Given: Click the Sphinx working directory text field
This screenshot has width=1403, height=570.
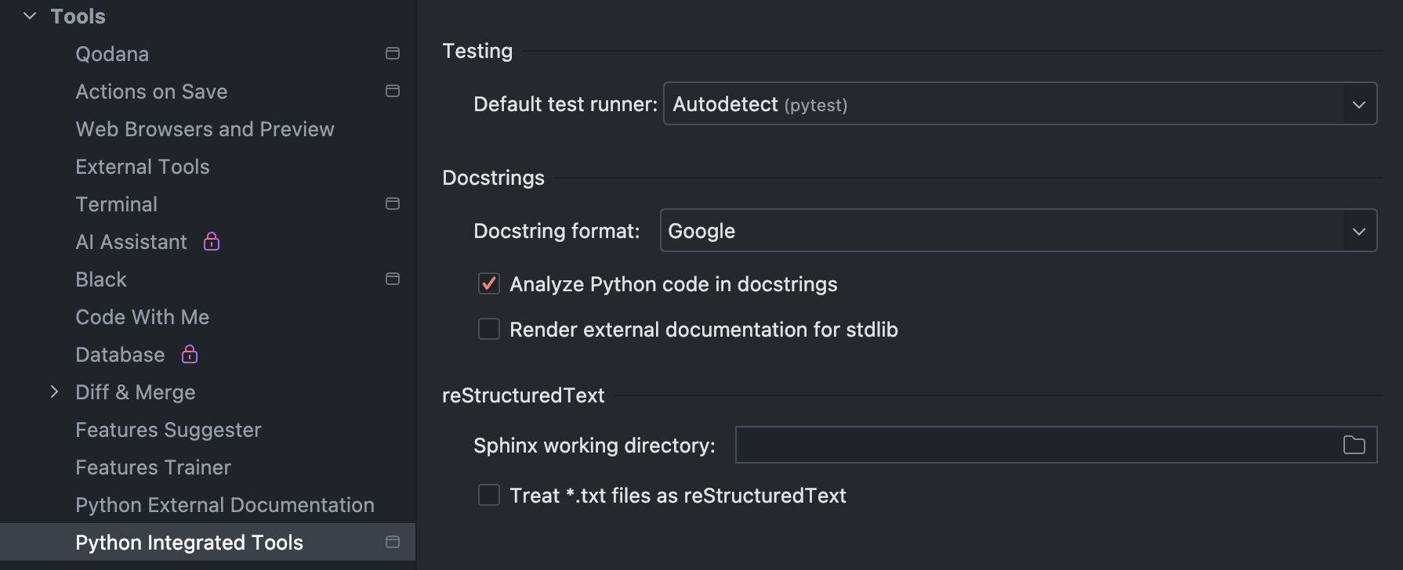Looking at the screenshot, I should tap(1035, 445).
